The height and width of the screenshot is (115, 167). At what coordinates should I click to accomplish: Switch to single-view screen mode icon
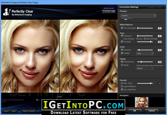pos(104,12)
